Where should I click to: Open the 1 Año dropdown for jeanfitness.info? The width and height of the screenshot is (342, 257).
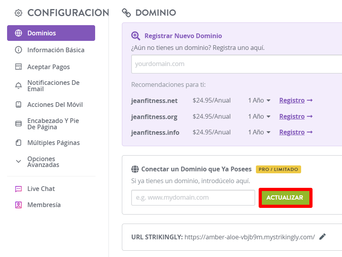click(x=259, y=132)
